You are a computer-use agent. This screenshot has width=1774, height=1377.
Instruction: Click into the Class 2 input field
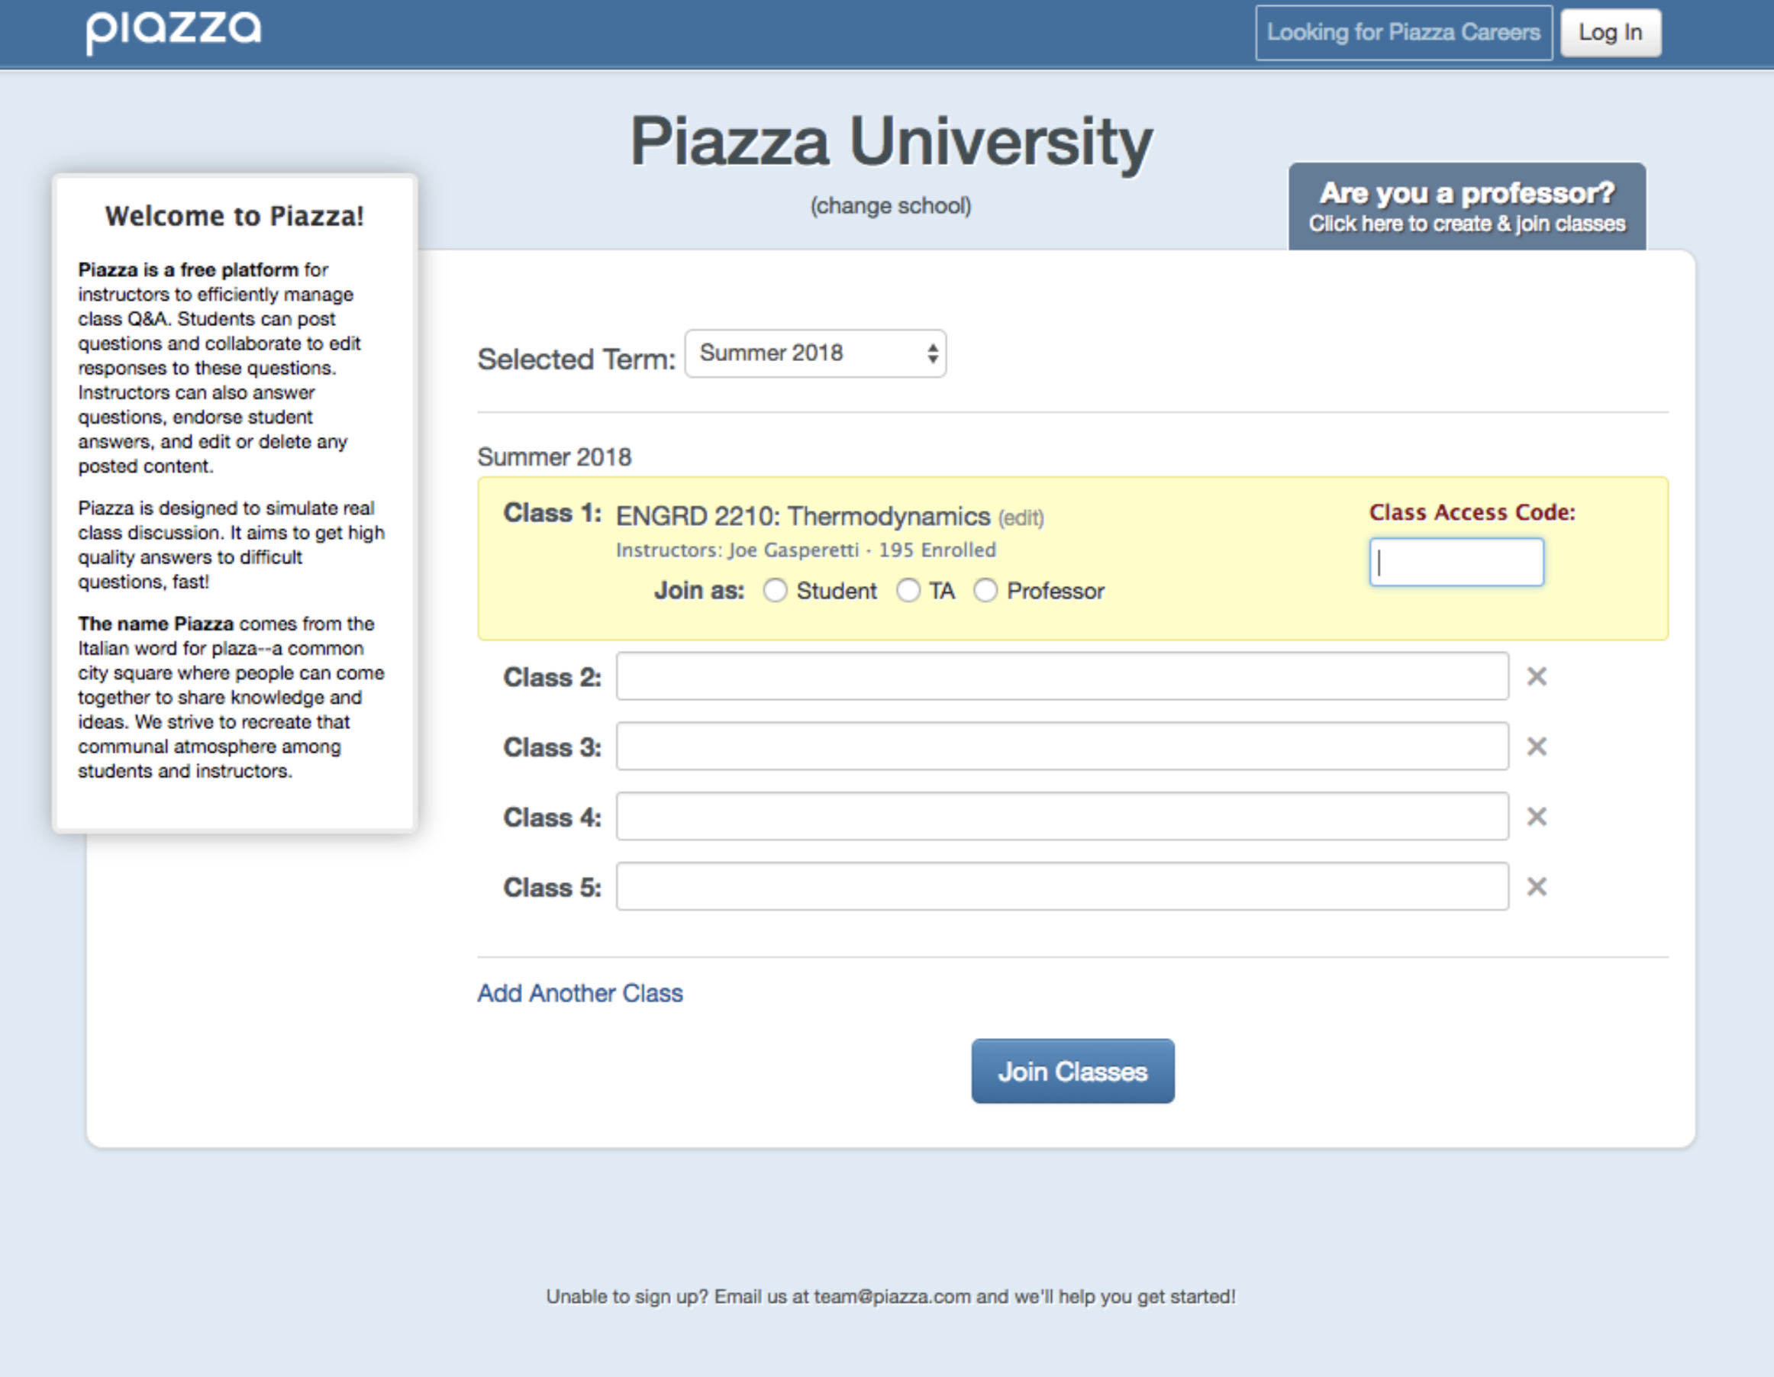click(1061, 676)
